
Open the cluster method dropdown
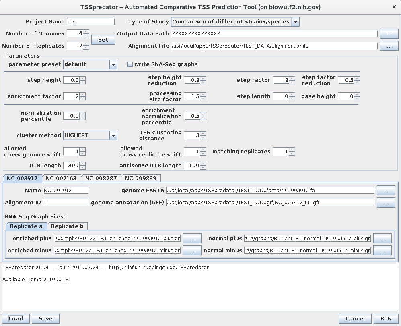pos(113,135)
